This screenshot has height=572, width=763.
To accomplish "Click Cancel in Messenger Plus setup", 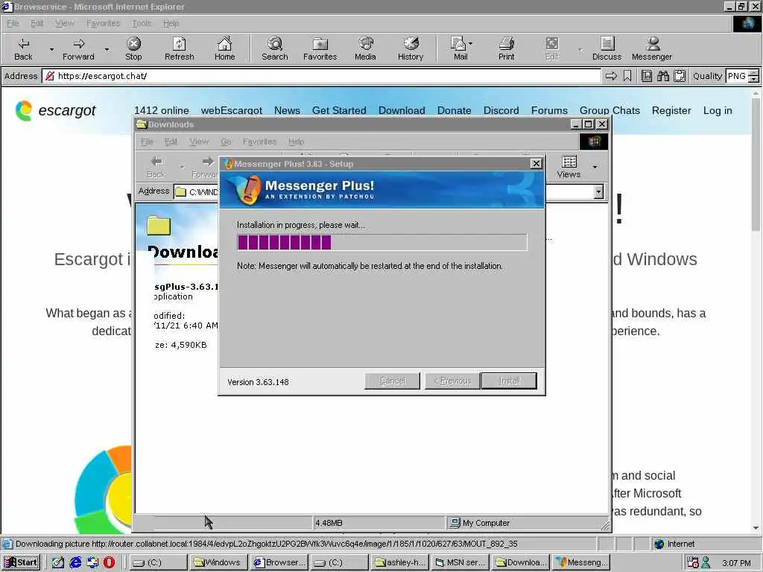I will pyautogui.click(x=392, y=381).
